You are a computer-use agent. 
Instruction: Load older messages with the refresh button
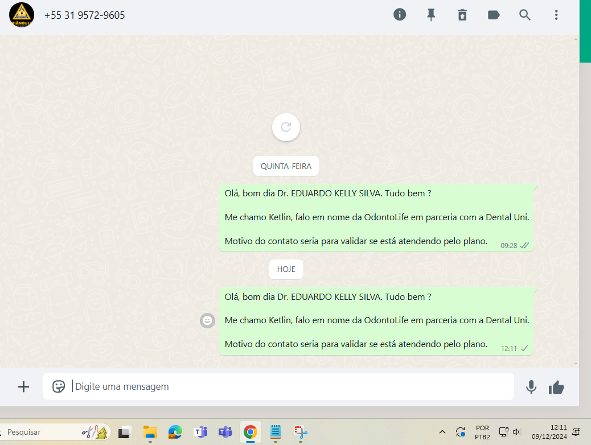pos(286,127)
